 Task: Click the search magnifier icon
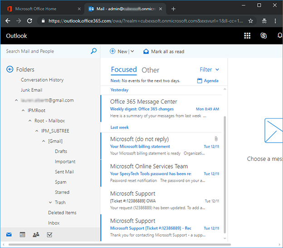click(x=93, y=51)
